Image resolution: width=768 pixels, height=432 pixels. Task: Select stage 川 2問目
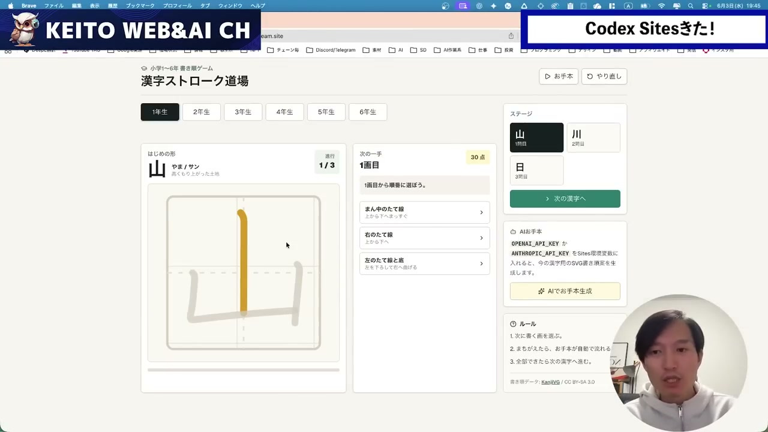click(x=593, y=137)
